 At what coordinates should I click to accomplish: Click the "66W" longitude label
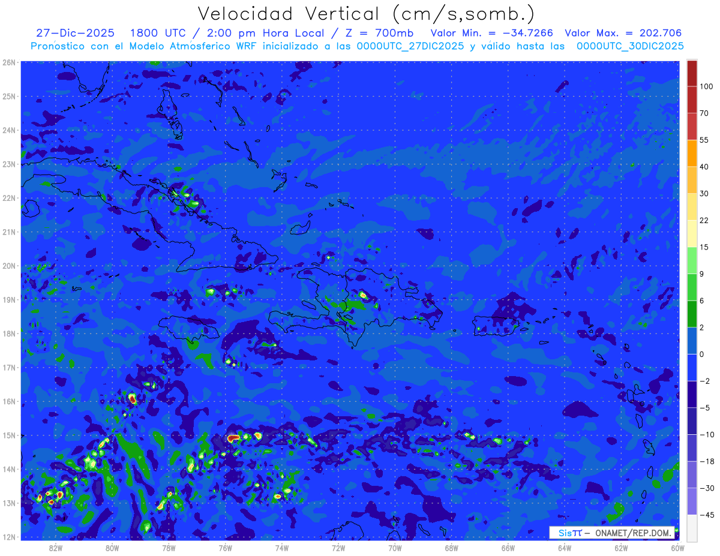[508, 548]
